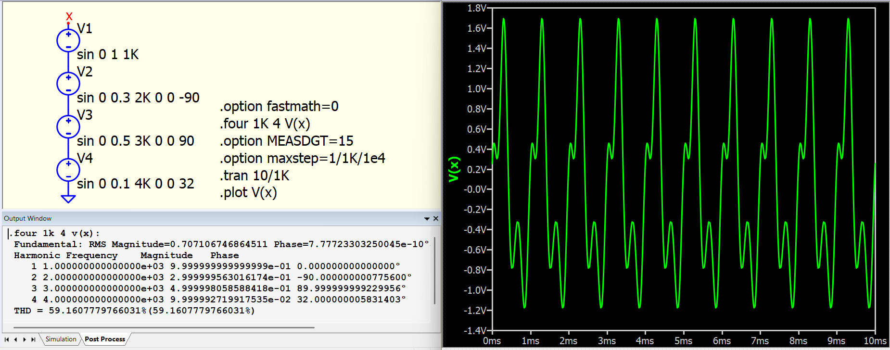Click the '.option fastmath=0' directive
Image resolution: width=890 pixels, height=350 pixels.
point(279,106)
